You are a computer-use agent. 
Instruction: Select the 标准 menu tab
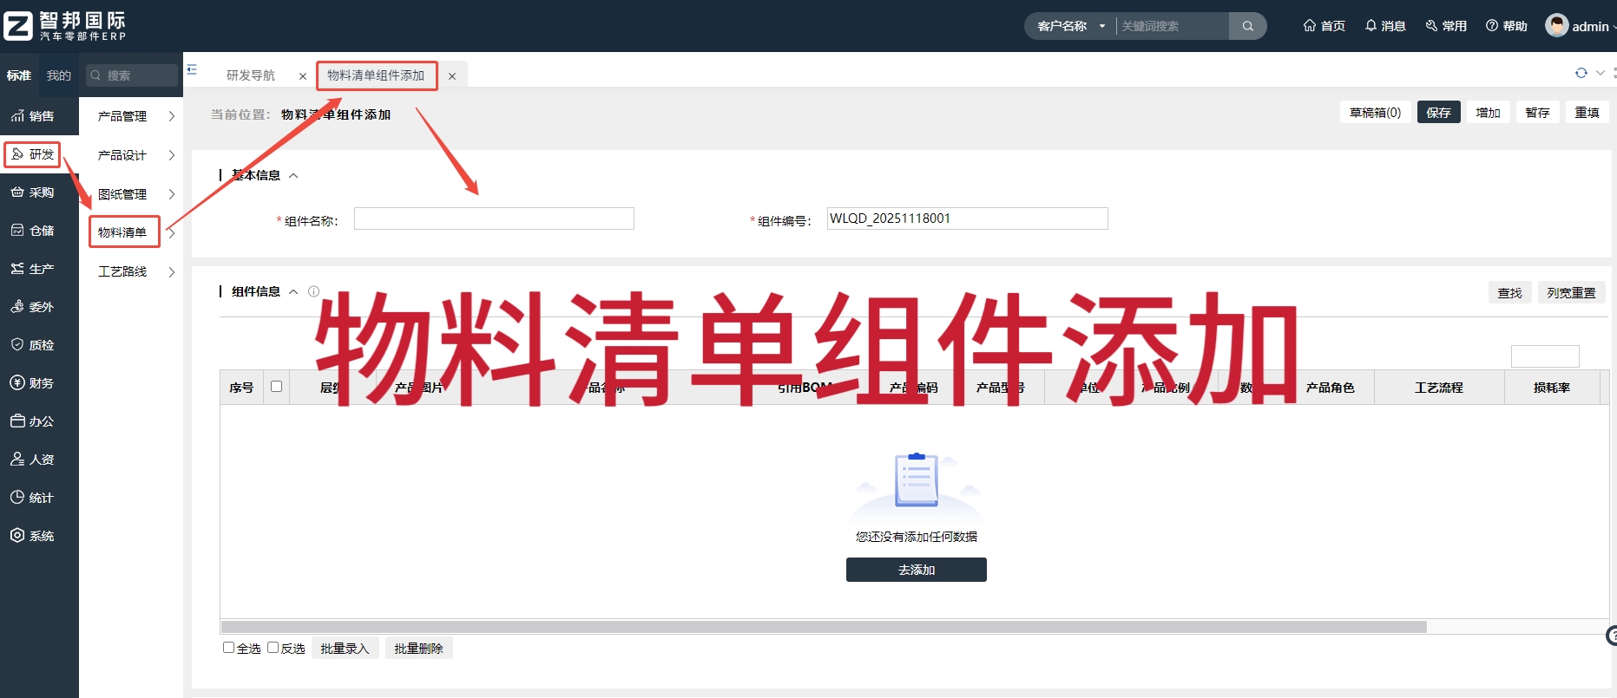19,75
